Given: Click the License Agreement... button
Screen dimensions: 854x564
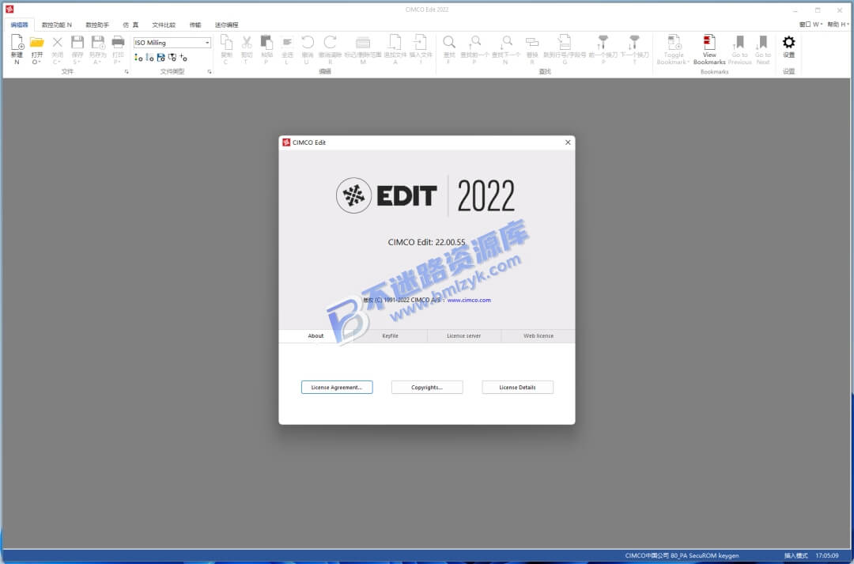Looking at the screenshot, I should [x=337, y=388].
